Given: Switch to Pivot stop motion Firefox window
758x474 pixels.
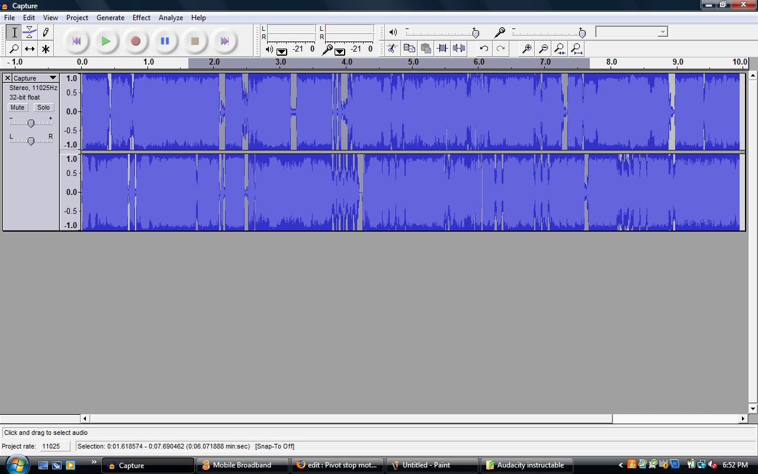Looking at the screenshot, I should pos(337,465).
